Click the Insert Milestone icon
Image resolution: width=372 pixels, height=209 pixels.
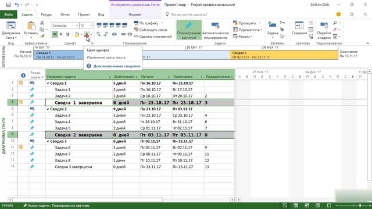282,30
